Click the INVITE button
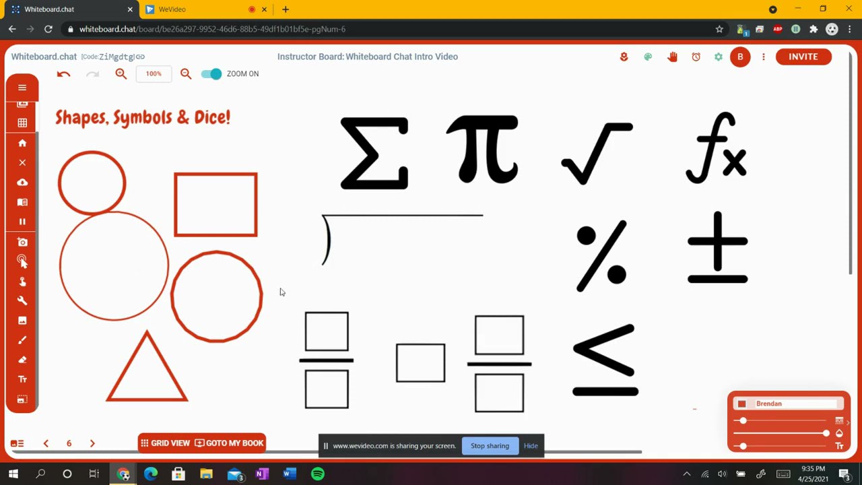 [x=803, y=57]
